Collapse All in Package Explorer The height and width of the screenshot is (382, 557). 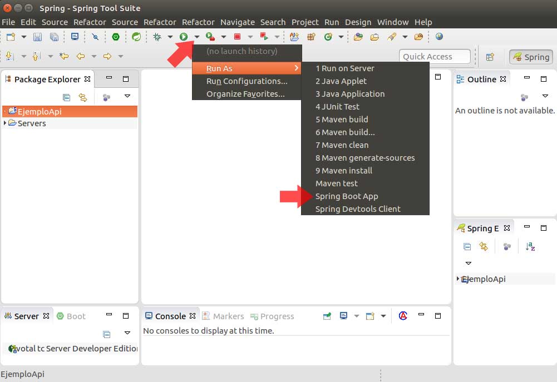click(x=66, y=97)
